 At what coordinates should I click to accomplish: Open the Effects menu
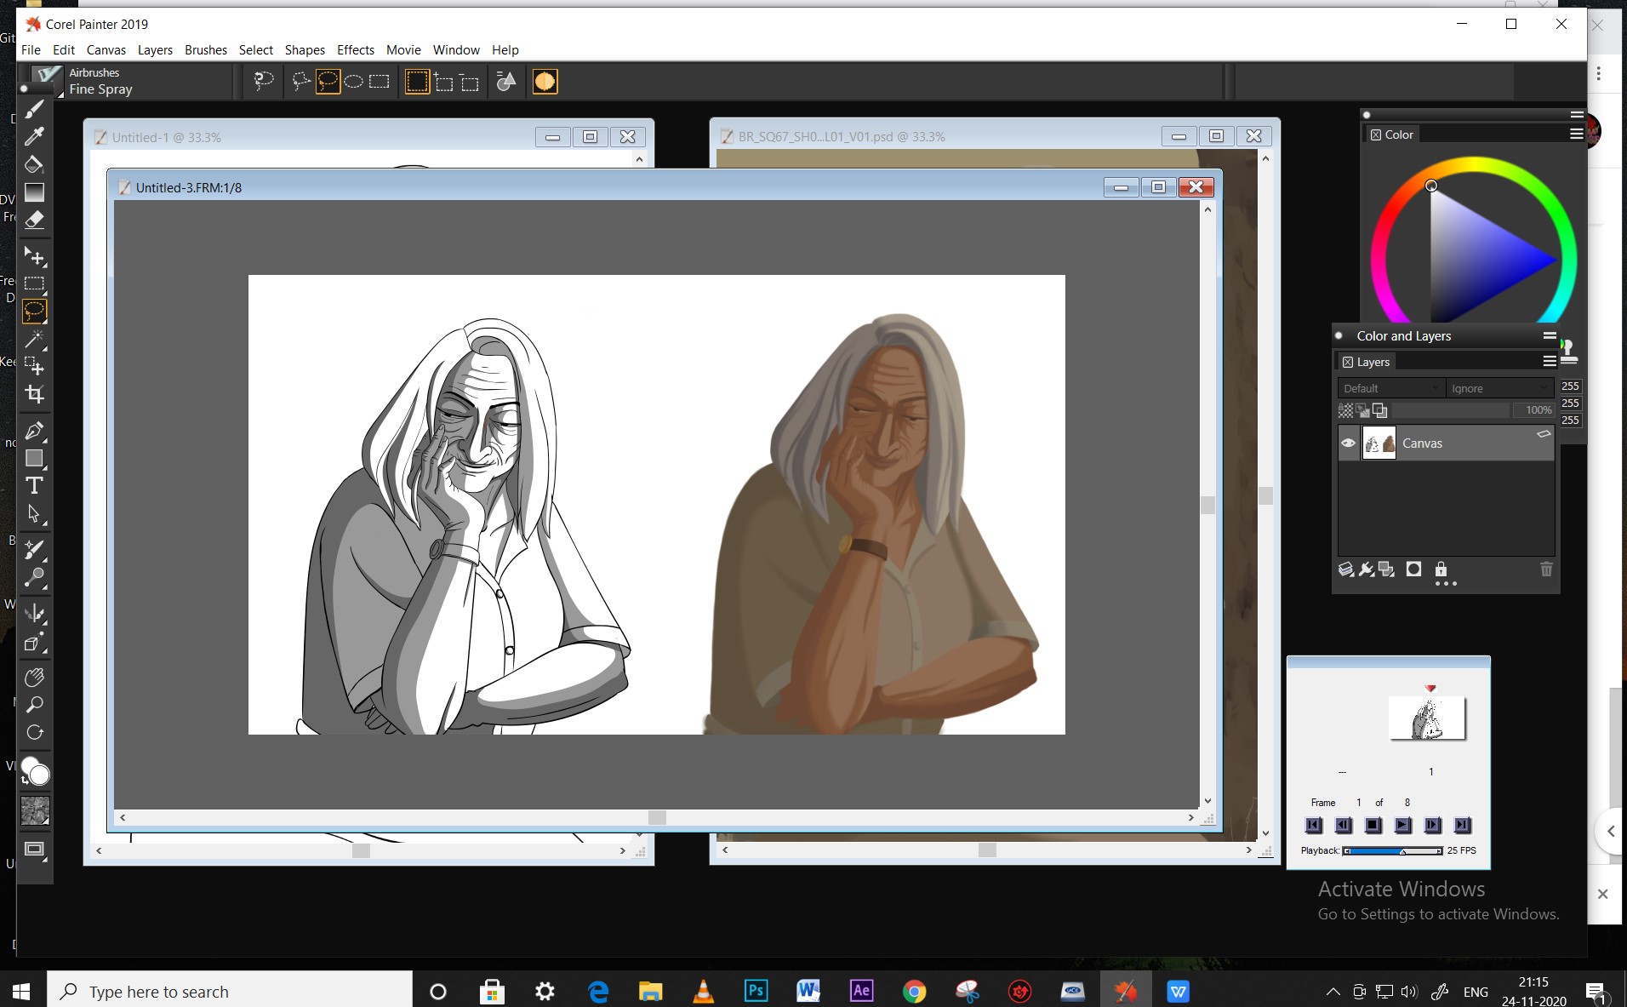click(x=355, y=50)
